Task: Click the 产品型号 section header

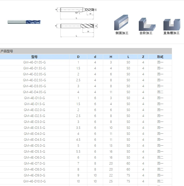Action: point(7,51)
